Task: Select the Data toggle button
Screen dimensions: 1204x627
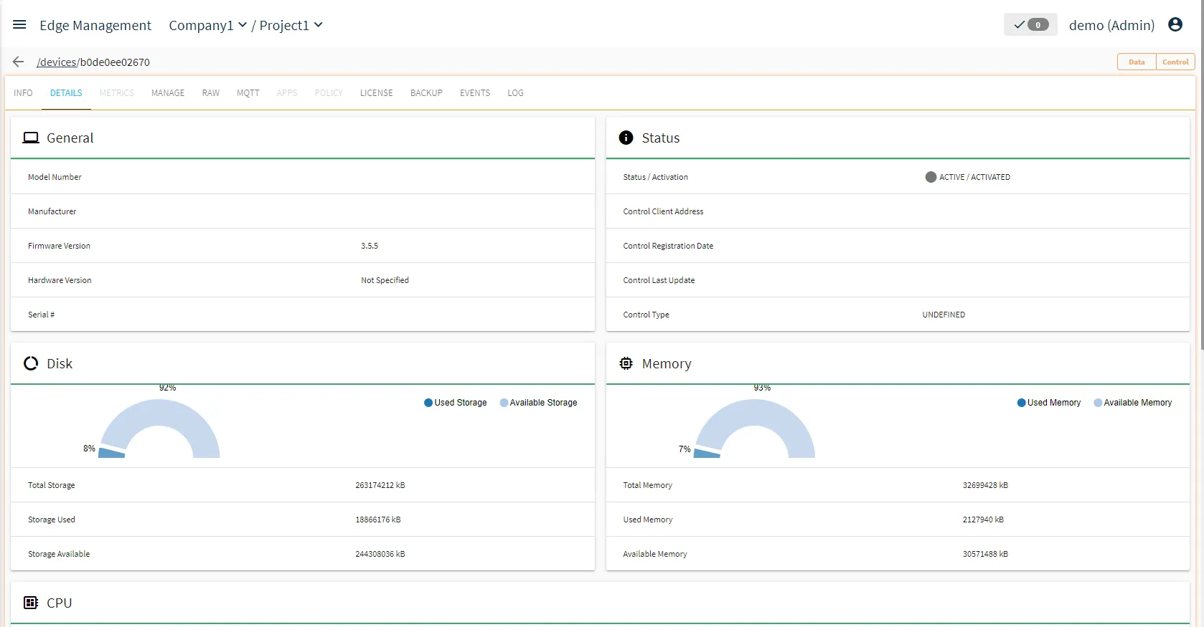Action: pos(1137,62)
